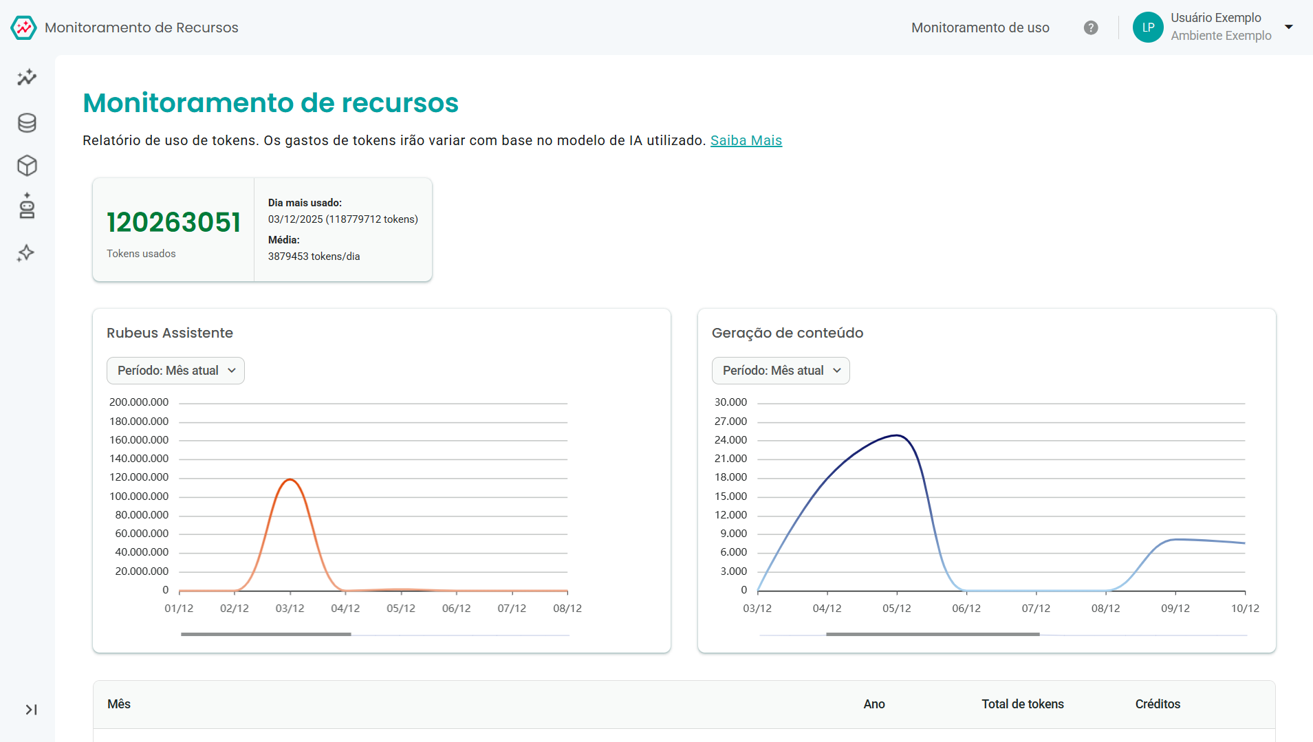Open the robot assistant sidebar icon
1313x742 pixels.
pyautogui.click(x=27, y=206)
